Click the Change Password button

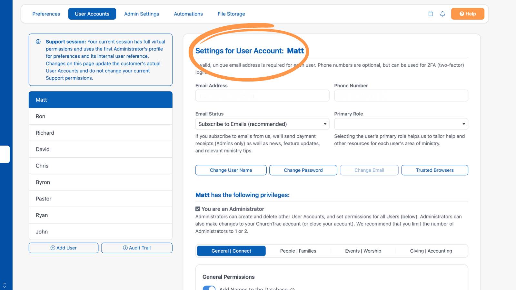303,170
